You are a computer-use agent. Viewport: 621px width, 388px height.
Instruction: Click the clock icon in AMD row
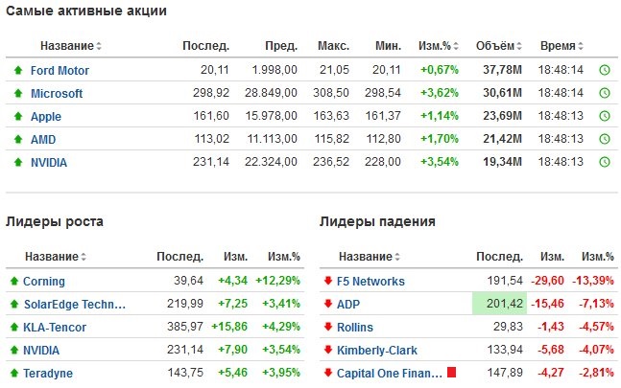coord(604,139)
